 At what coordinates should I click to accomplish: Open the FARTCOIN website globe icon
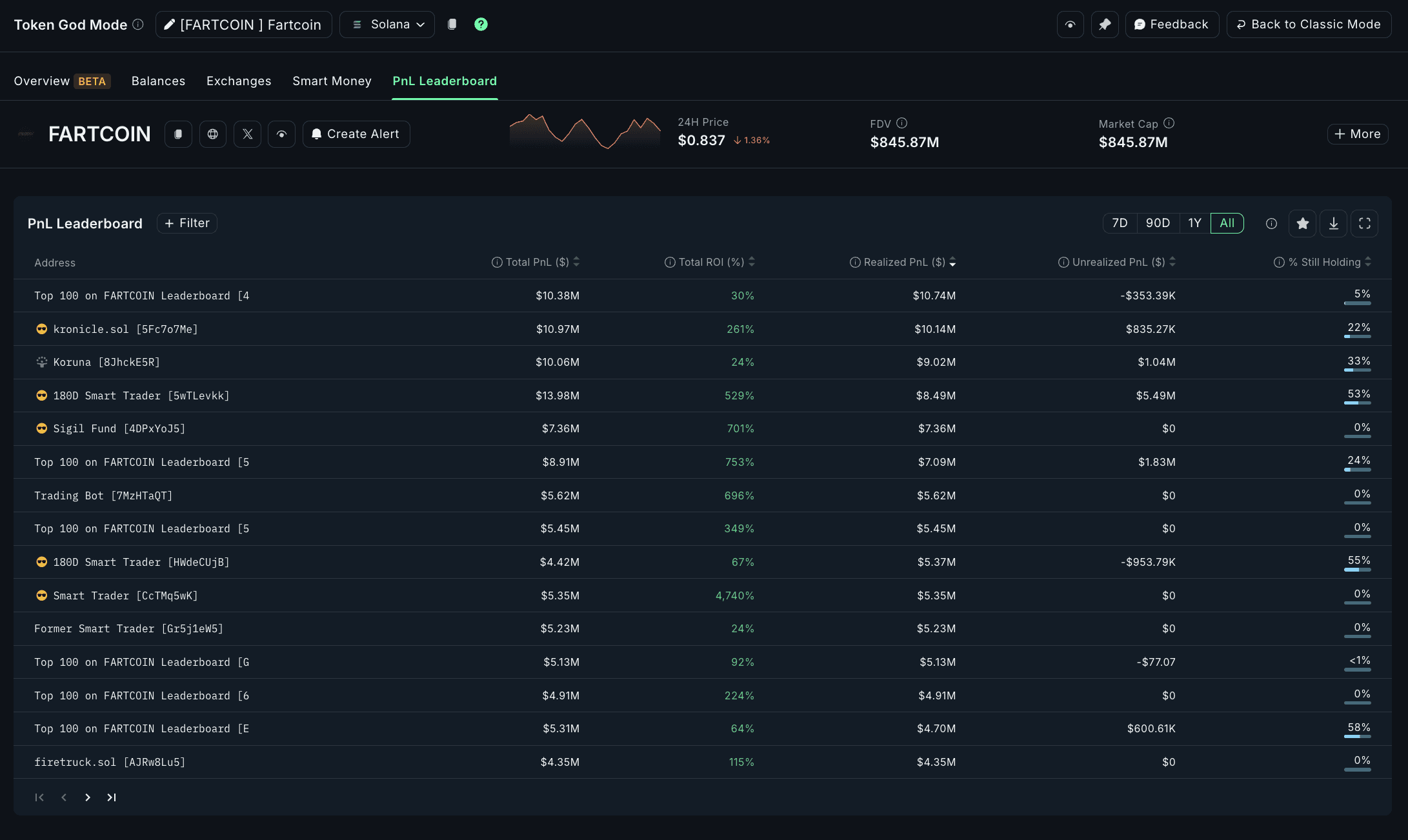pos(213,134)
